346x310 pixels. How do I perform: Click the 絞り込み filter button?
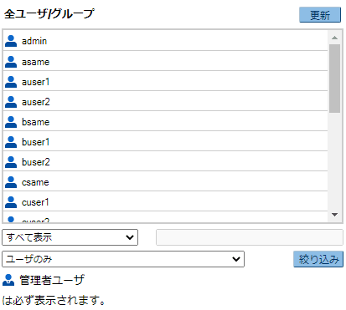(318, 259)
